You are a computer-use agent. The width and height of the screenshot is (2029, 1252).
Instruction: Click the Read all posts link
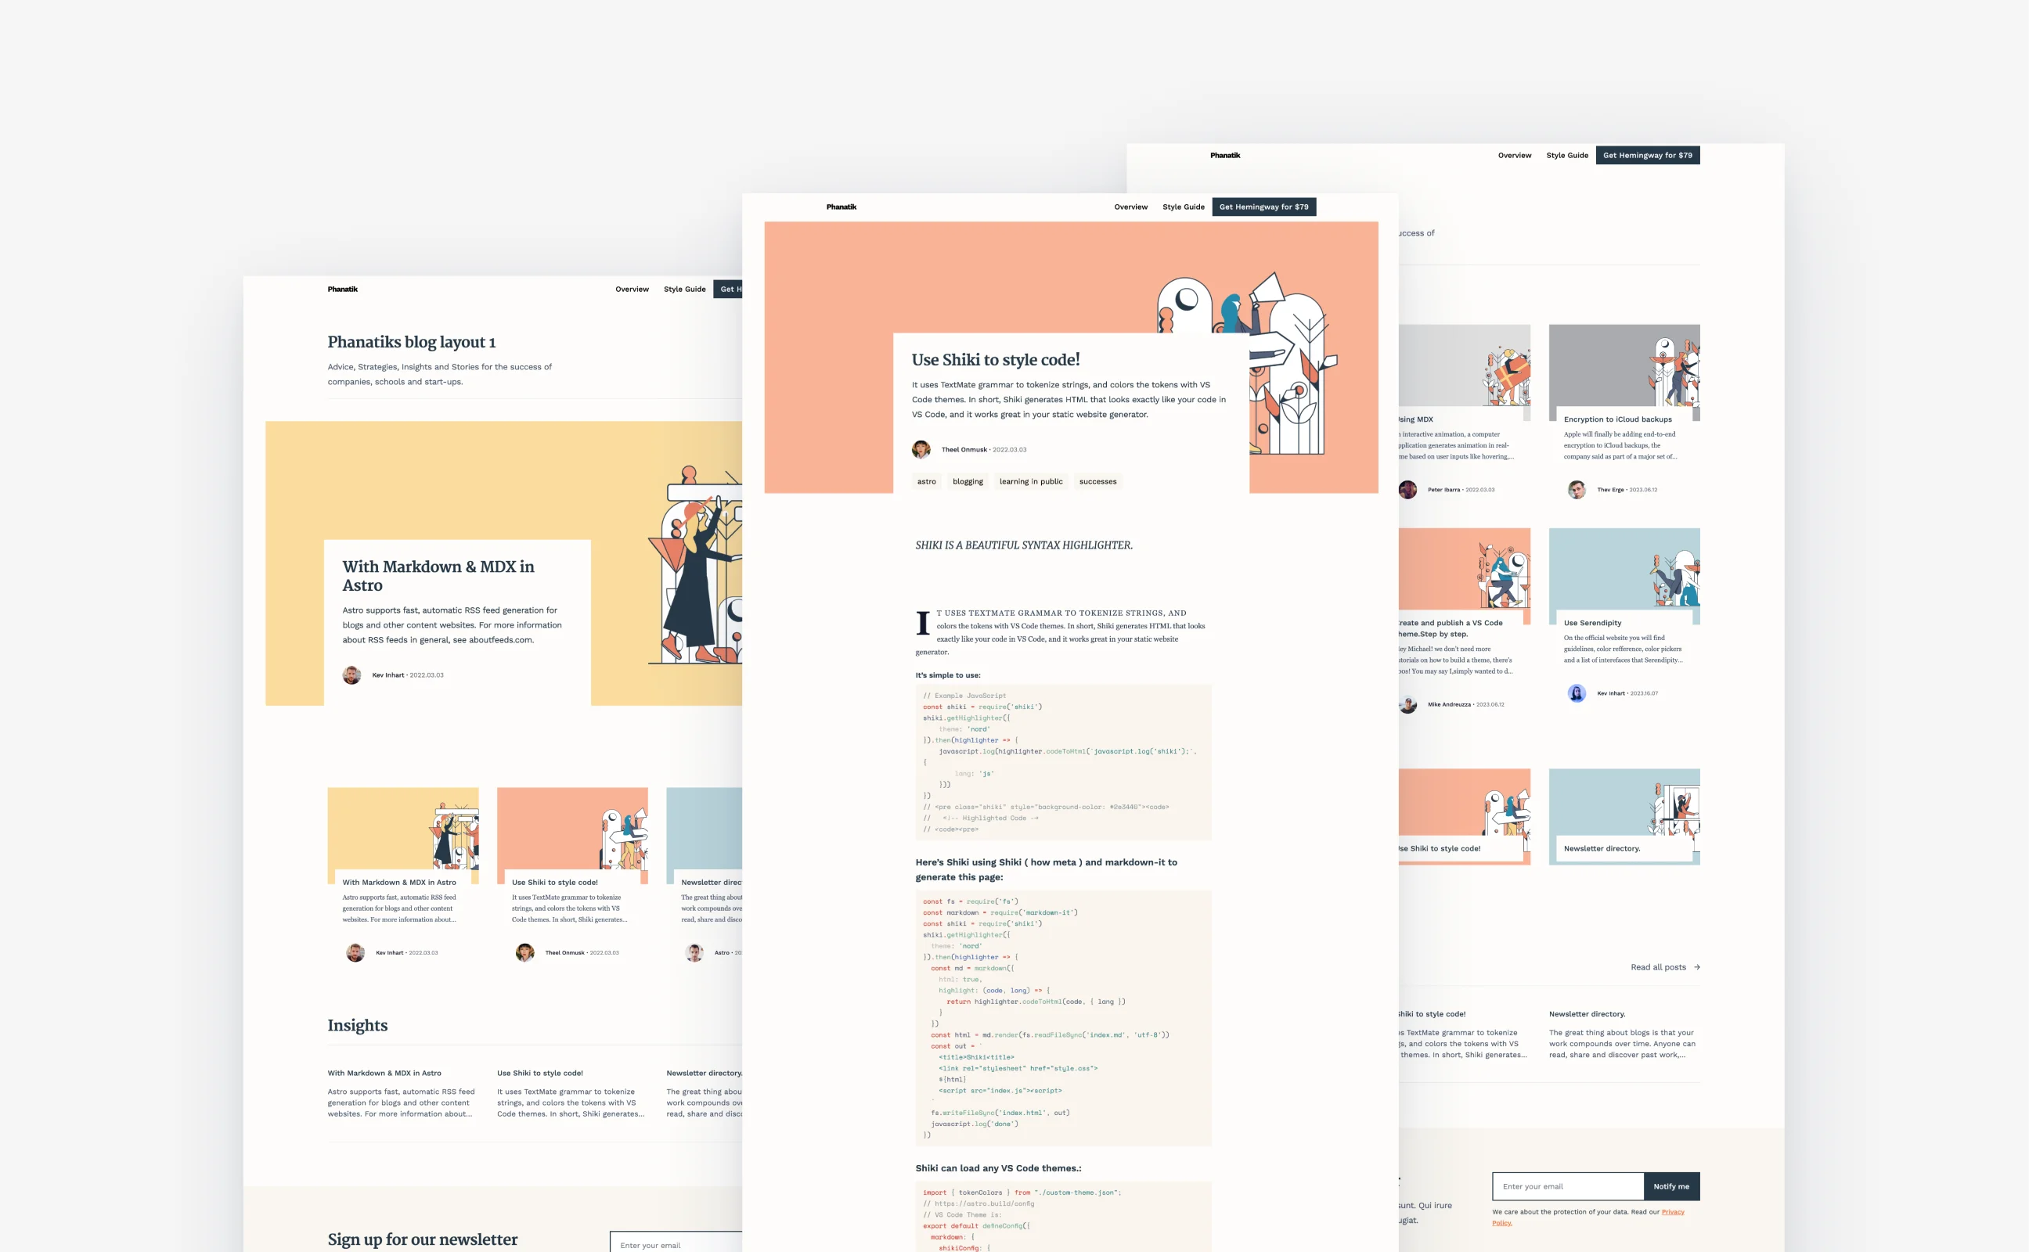pos(1657,967)
